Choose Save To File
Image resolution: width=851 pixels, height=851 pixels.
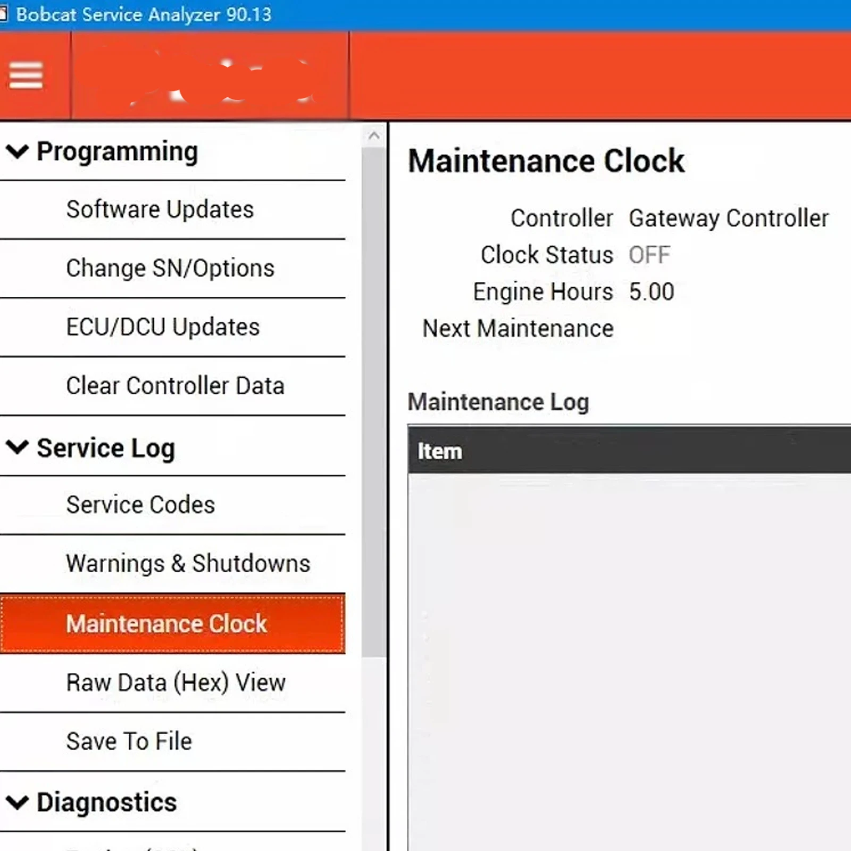click(x=172, y=741)
